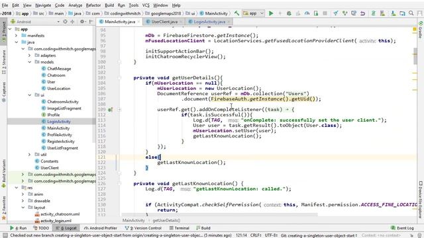Open the Analyze menu
Viewport: 424px width, 238px height.
(75, 5)
